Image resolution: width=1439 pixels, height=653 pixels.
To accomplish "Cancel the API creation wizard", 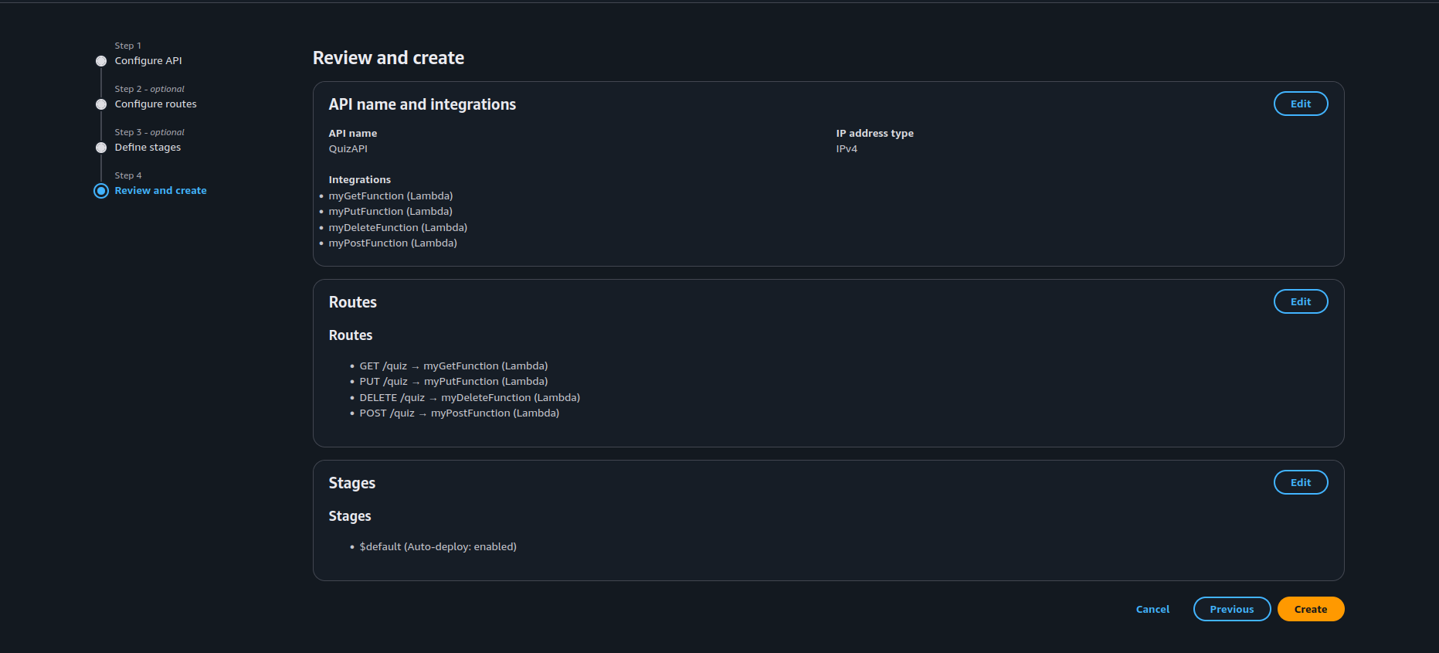I will pos(1152,609).
